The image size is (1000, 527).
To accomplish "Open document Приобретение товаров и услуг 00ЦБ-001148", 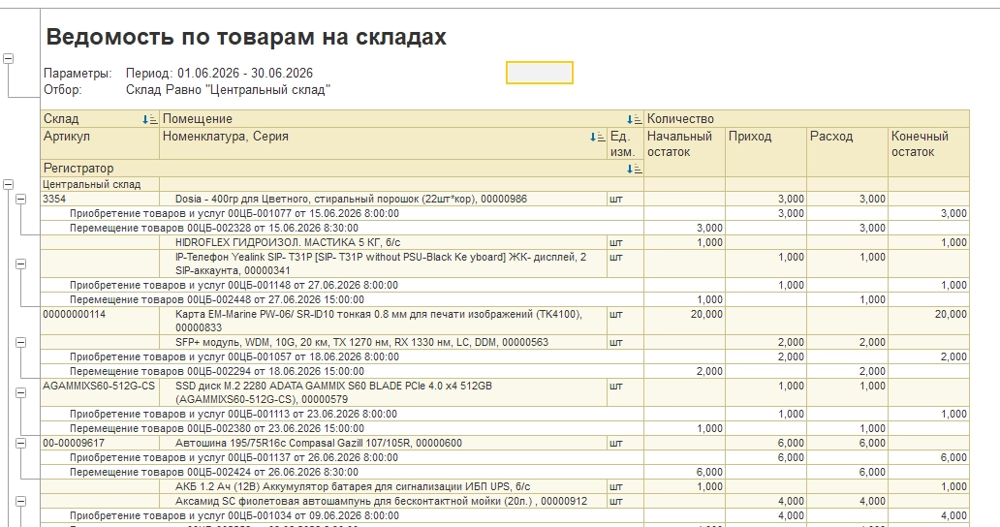I will 234,286.
